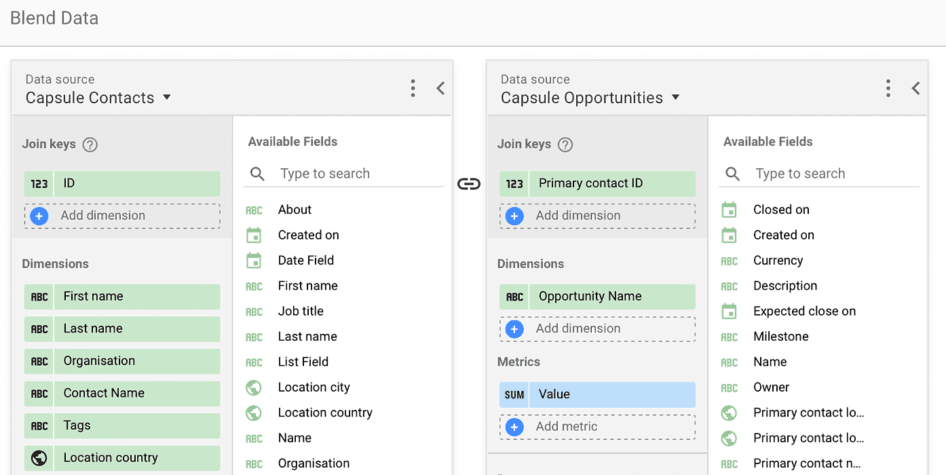Click the search magnifier in Capsule Contacts fields
The image size is (946, 475).
(x=257, y=174)
